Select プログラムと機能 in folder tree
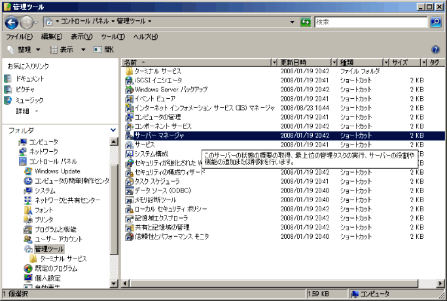 point(56,230)
